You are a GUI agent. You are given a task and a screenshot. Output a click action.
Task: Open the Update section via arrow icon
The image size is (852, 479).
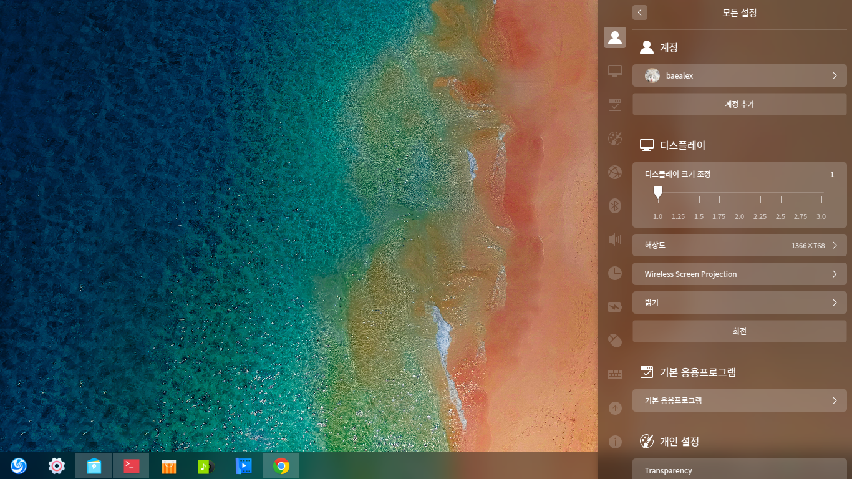615,408
